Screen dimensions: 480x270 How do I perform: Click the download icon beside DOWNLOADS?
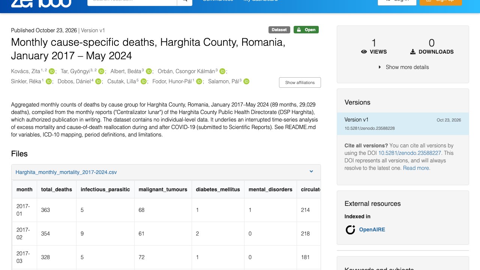[x=413, y=52]
